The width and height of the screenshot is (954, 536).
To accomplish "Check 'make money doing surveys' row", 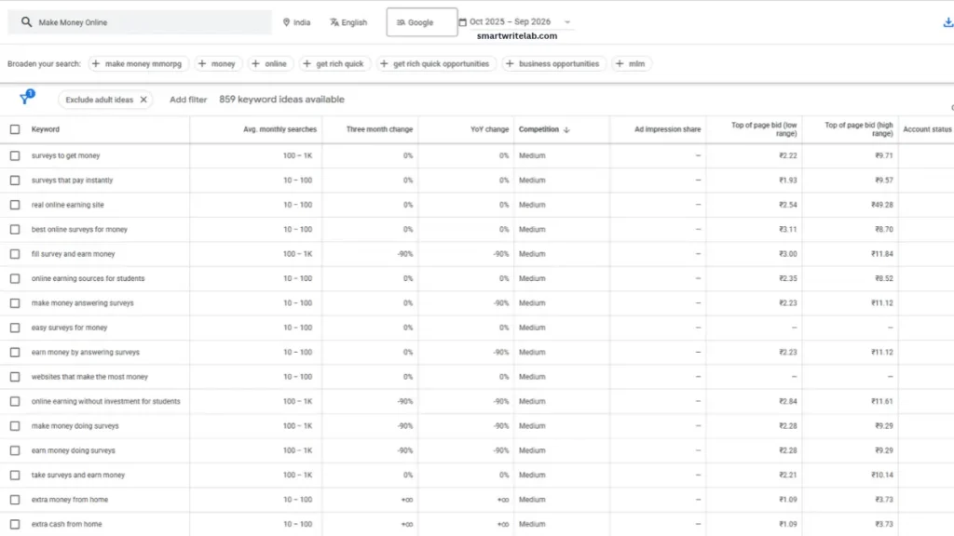I will tap(15, 426).
